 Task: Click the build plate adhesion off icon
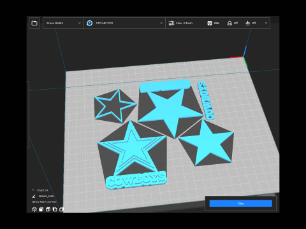(x=247, y=23)
